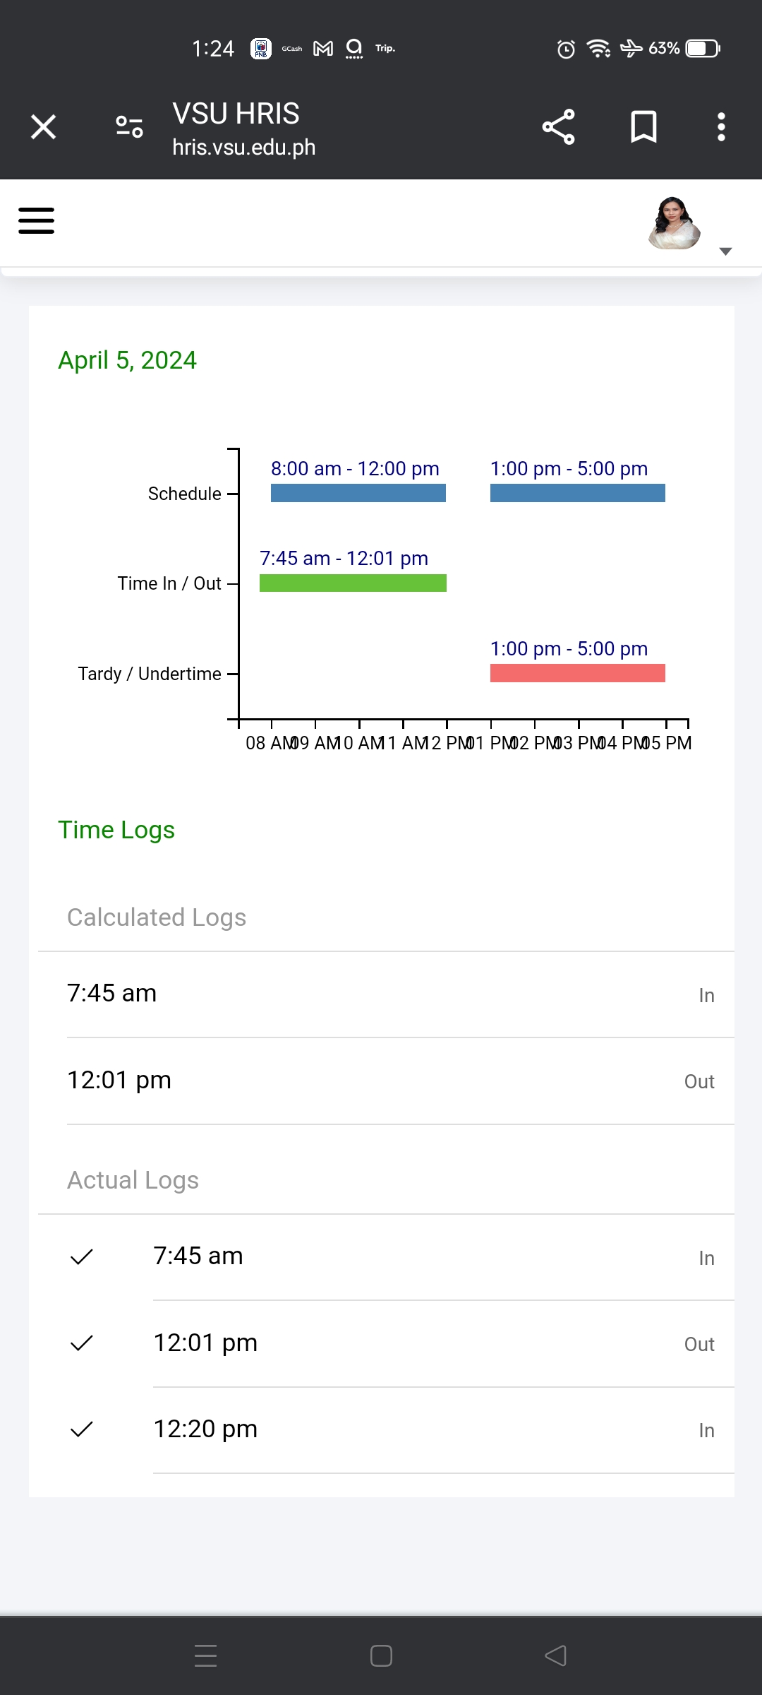Viewport: 762px width, 1695px height.
Task: Open the hamburger navigation menu
Action: click(36, 220)
